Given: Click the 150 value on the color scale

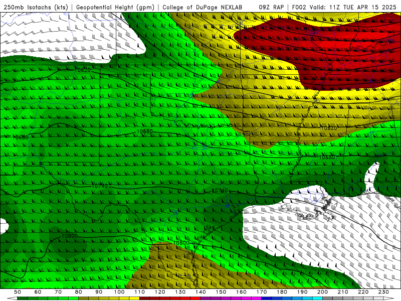Looking at the screenshot, I should pos(221,292).
